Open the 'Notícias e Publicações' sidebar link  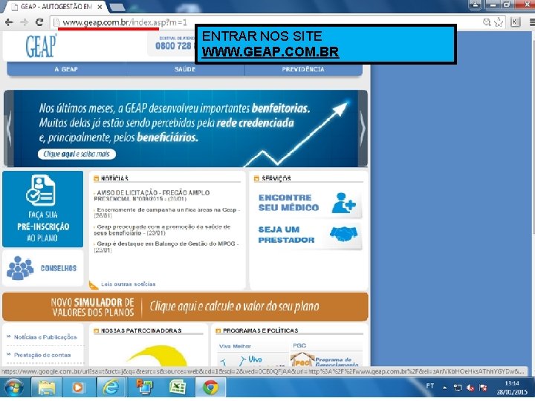(45, 337)
